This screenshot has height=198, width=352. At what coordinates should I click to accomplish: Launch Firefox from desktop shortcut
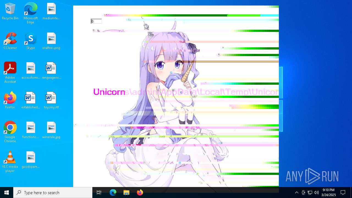tap(10, 101)
